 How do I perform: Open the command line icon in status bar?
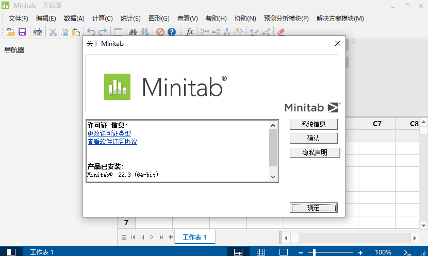click(x=407, y=252)
